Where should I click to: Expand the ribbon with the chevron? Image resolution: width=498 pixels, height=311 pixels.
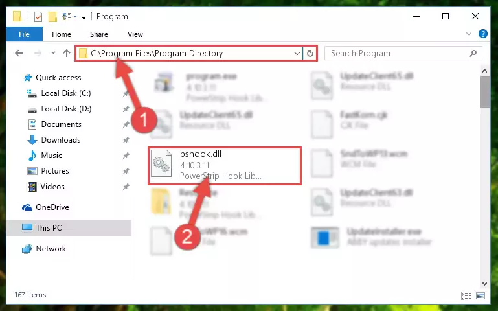(468, 34)
